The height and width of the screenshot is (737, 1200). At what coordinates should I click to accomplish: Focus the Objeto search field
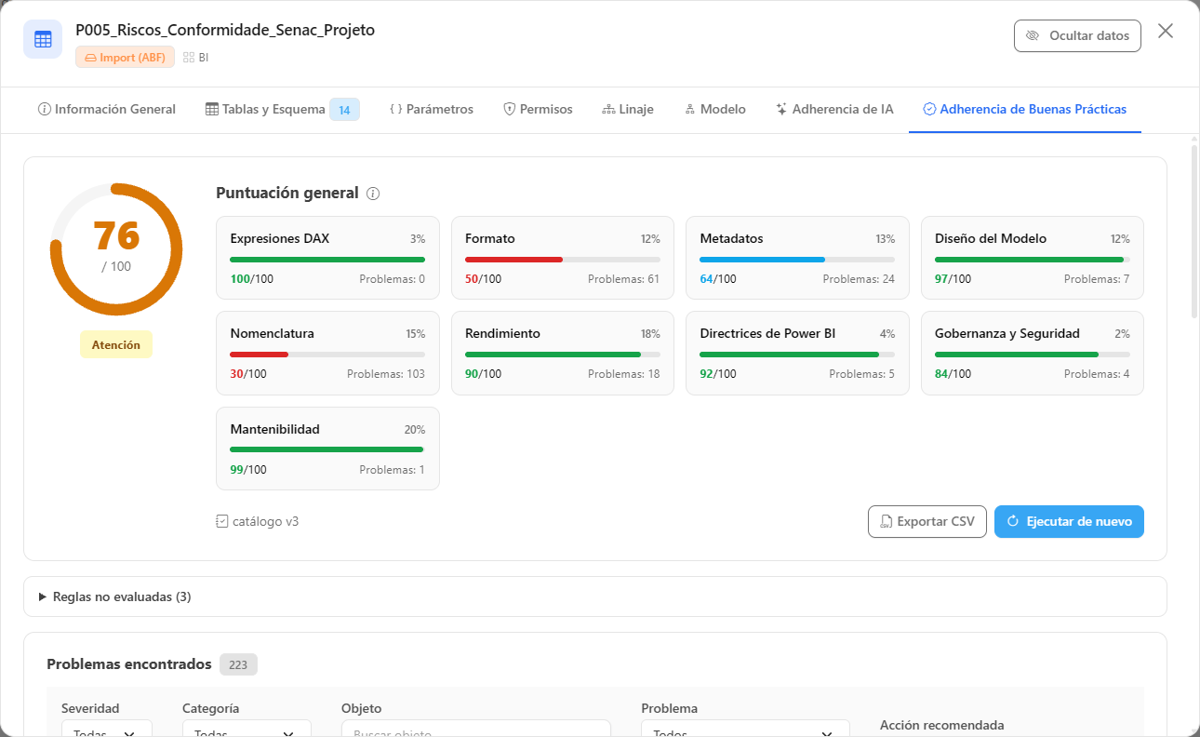[476, 730]
